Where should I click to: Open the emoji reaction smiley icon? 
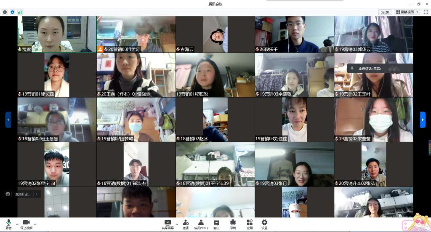[8, 194]
